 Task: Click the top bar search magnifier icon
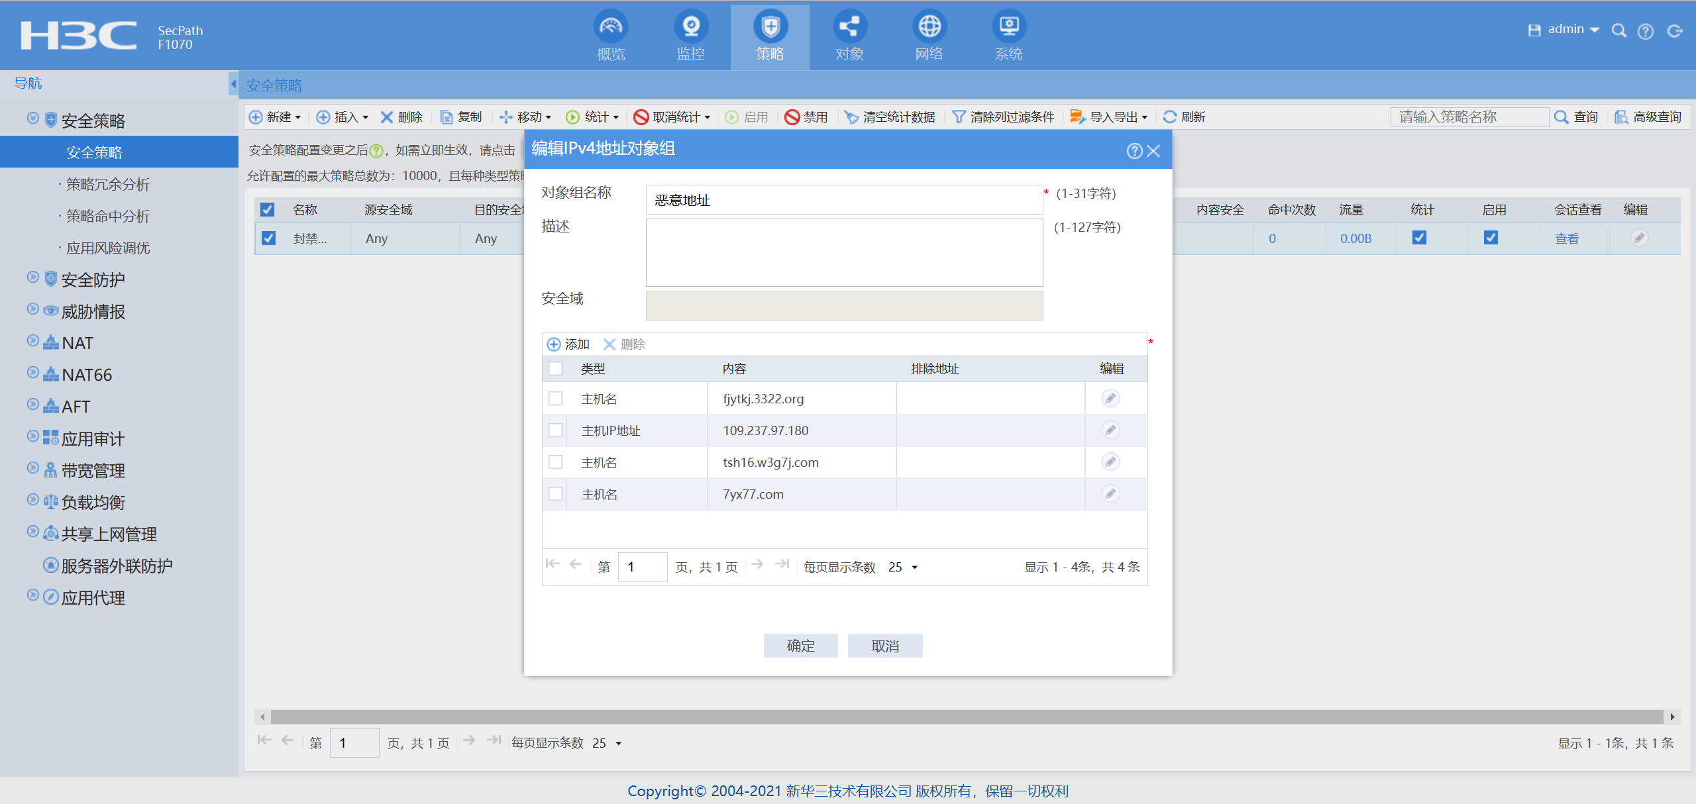point(1618,30)
